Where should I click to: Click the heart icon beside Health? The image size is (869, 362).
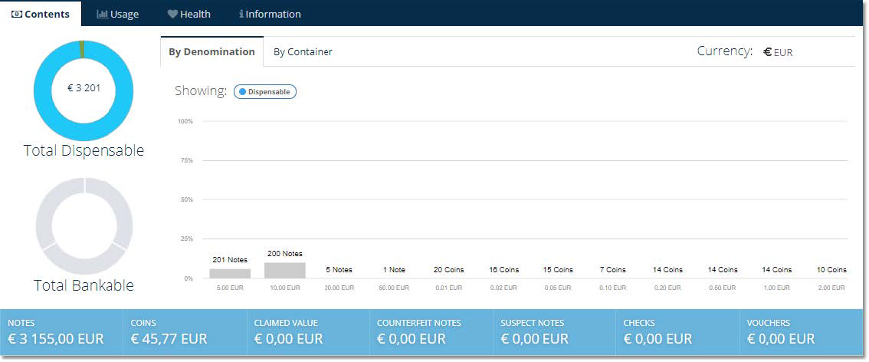point(172,15)
